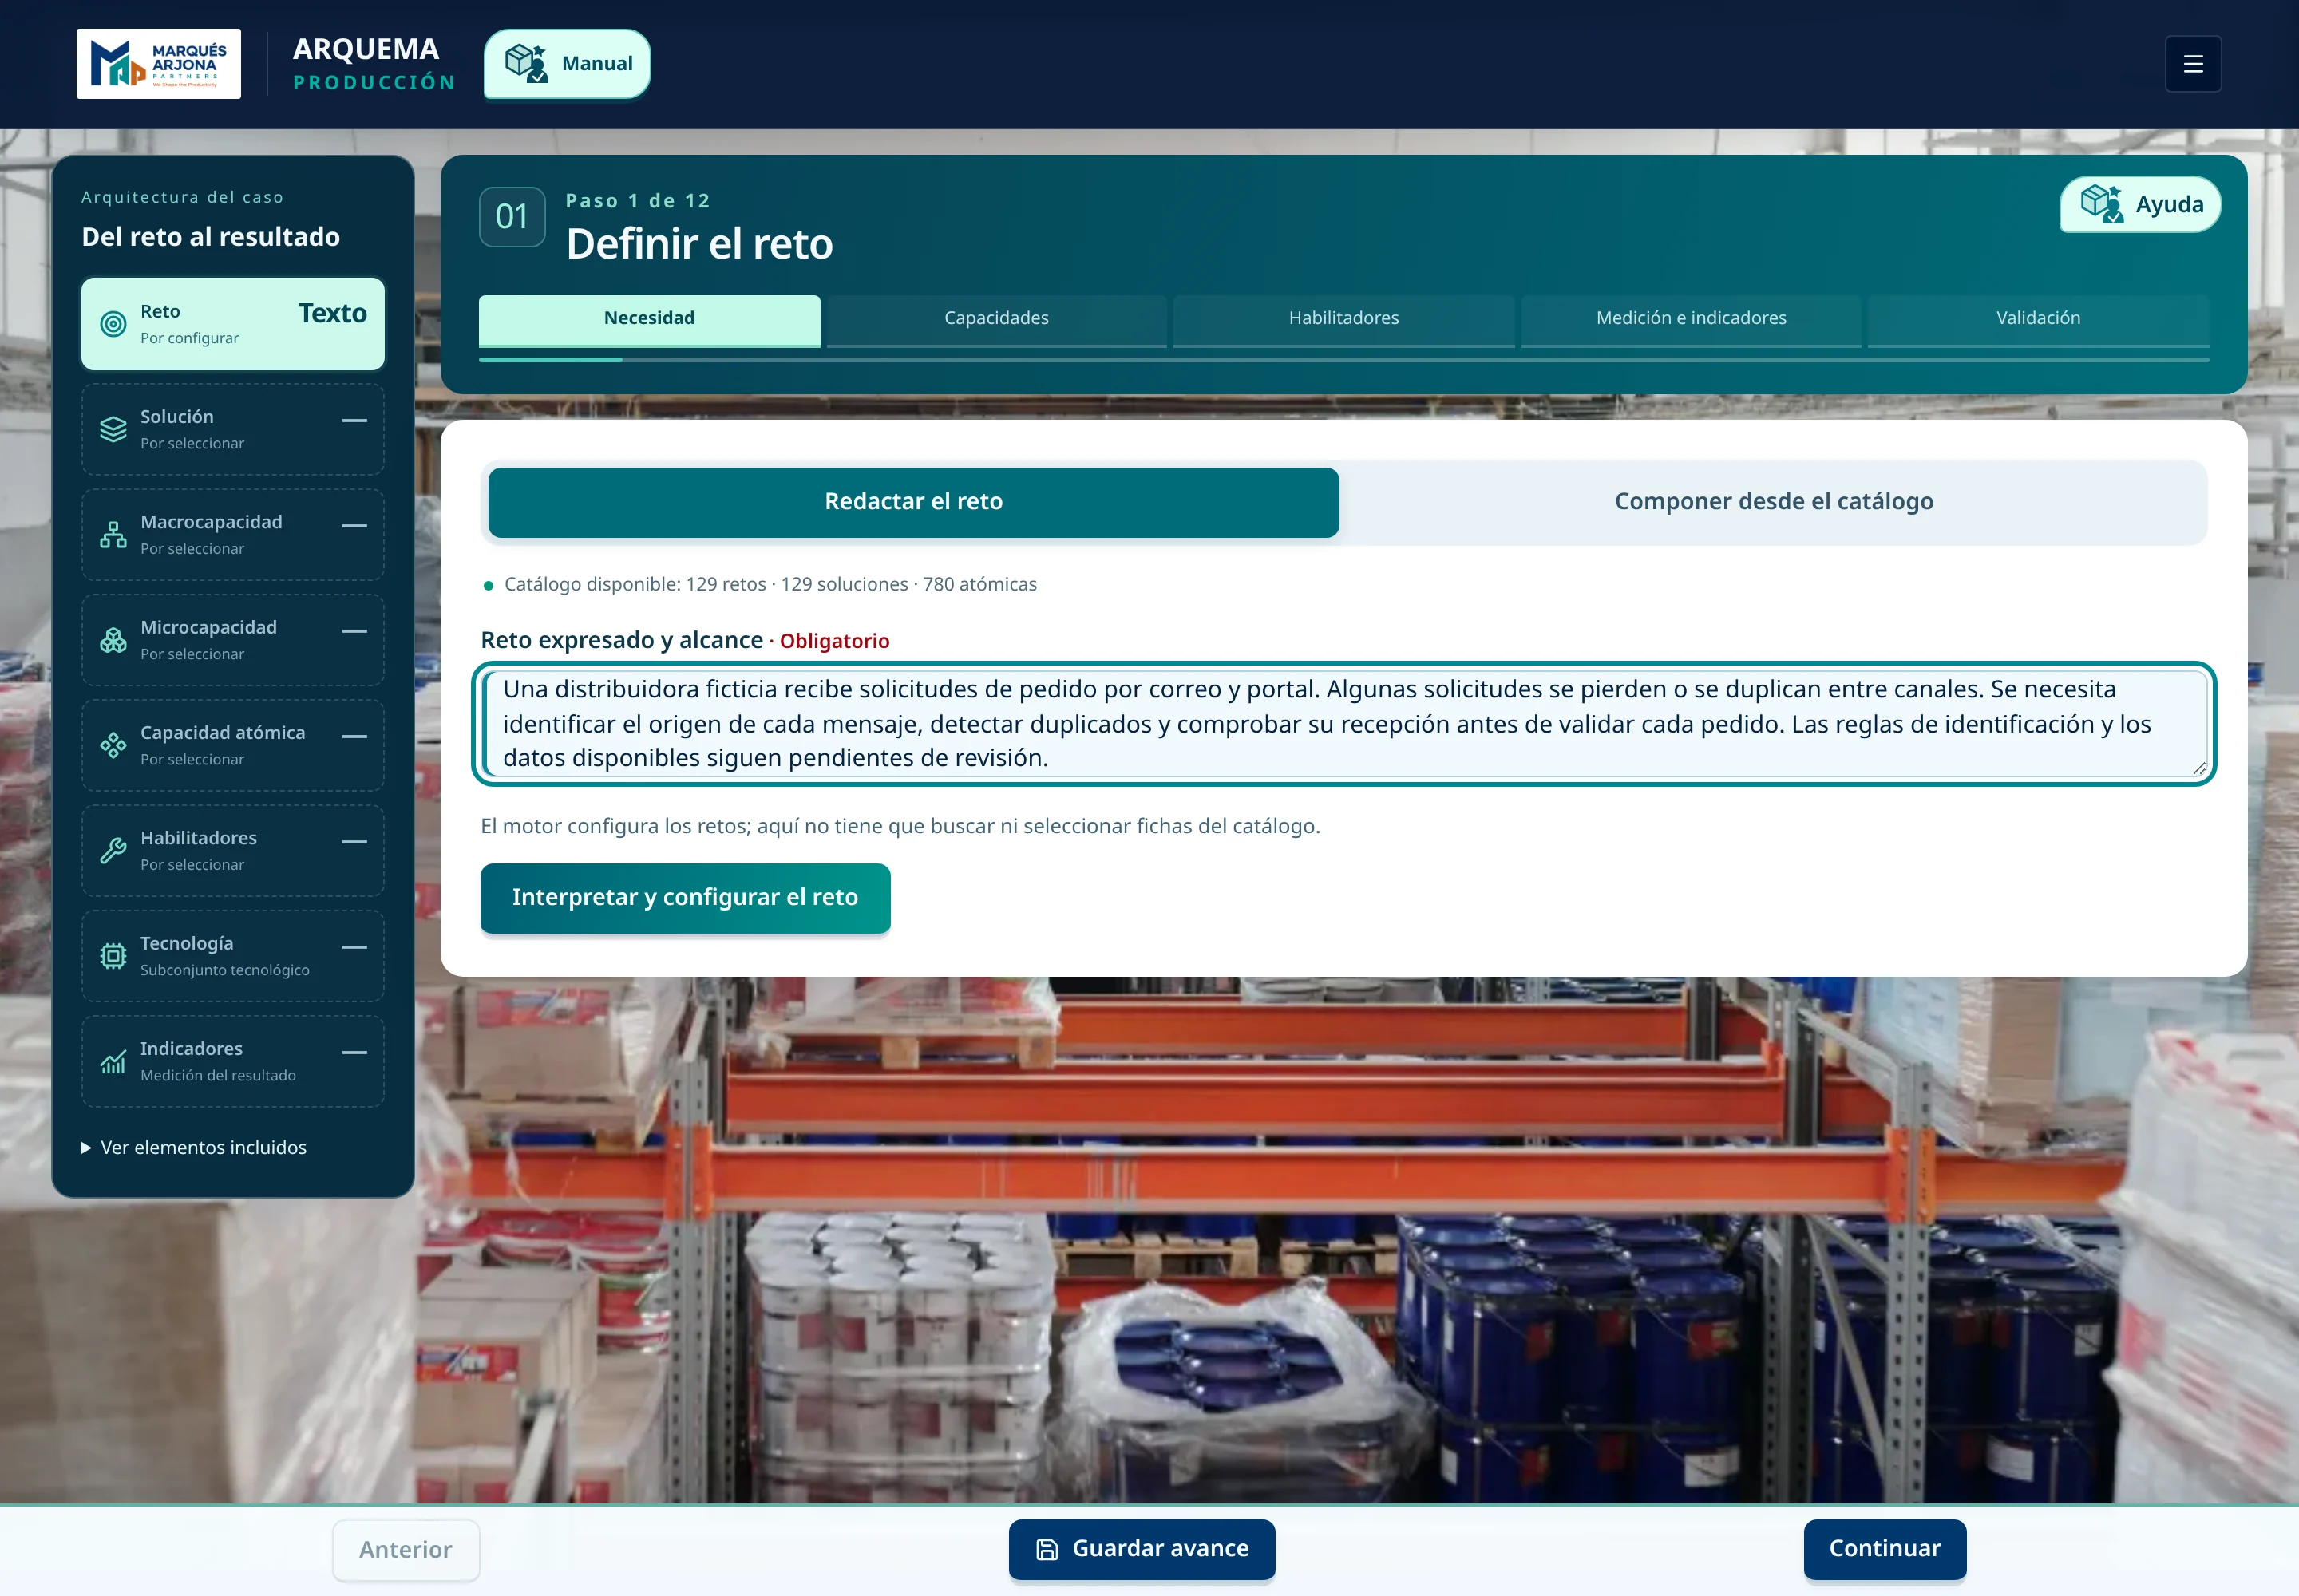The height and width of the screenshot is (1596, 2299).
Task: Select the Indicadores step card label
Action: point(191,1049)
